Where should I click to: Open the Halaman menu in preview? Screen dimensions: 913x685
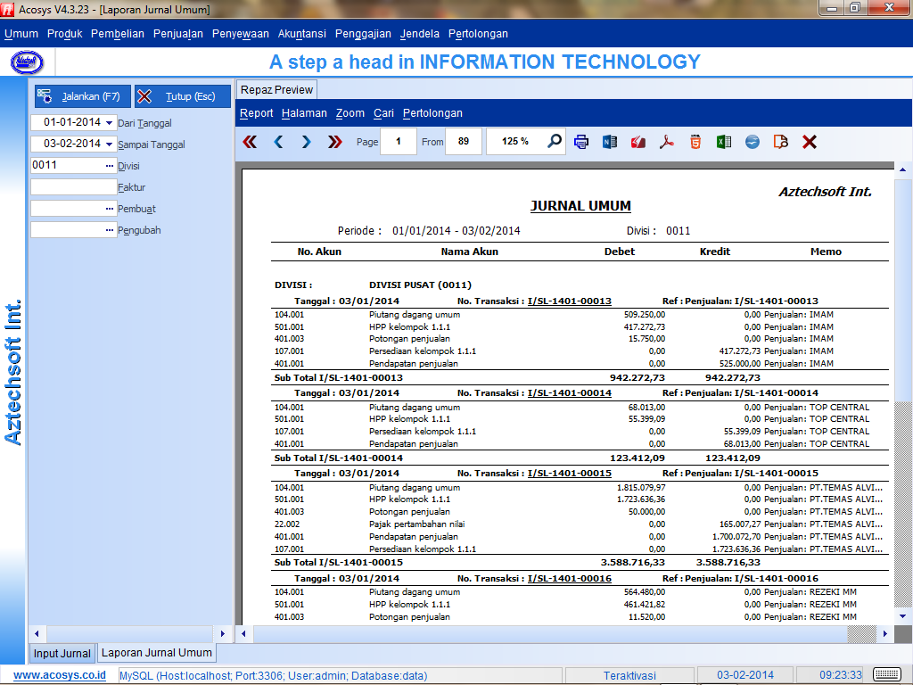(304, 113)
